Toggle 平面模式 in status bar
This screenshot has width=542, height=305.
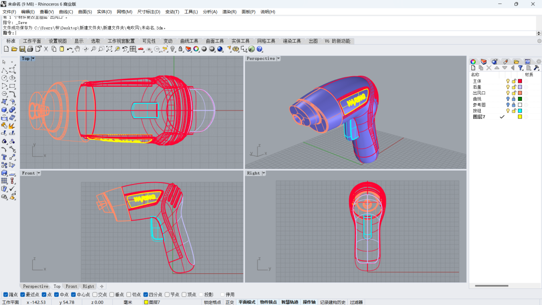247,302
